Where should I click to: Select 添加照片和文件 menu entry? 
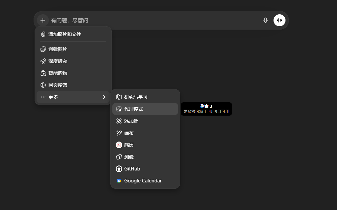[x=73, y=34]
